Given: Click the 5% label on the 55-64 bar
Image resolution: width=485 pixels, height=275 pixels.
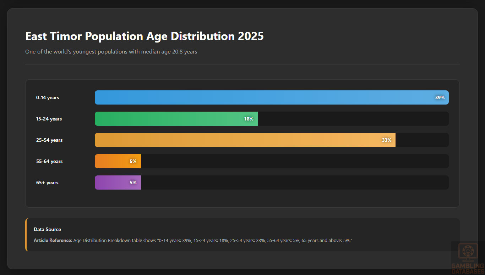Looking at the screenshot, I should pyautogui.click(x=133, y=161).
